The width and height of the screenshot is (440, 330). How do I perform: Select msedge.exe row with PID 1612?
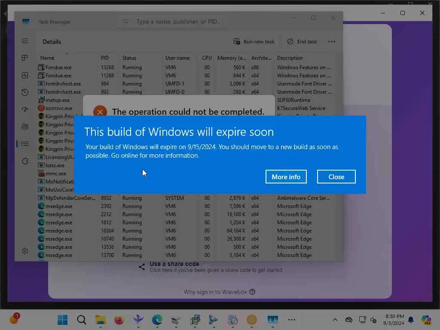click(185, 223)
